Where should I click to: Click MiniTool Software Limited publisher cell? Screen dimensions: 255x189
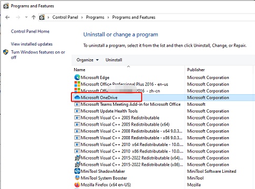211,171
